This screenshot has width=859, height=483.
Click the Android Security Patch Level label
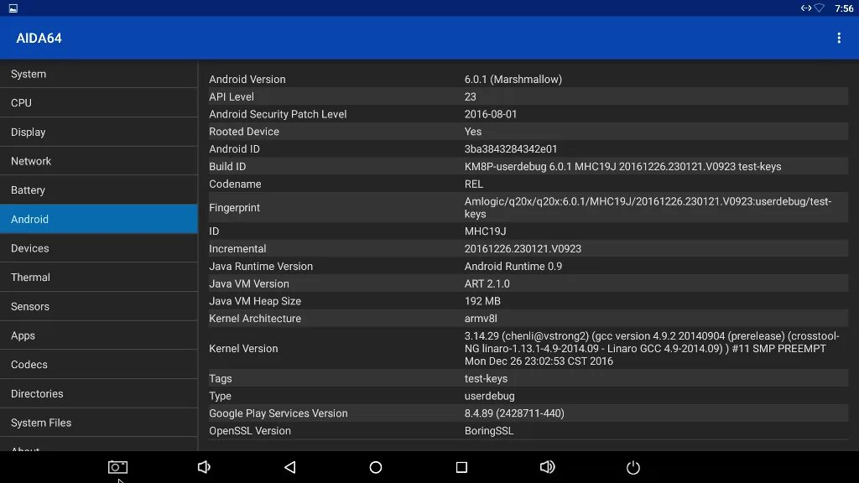tap(278, 114)
